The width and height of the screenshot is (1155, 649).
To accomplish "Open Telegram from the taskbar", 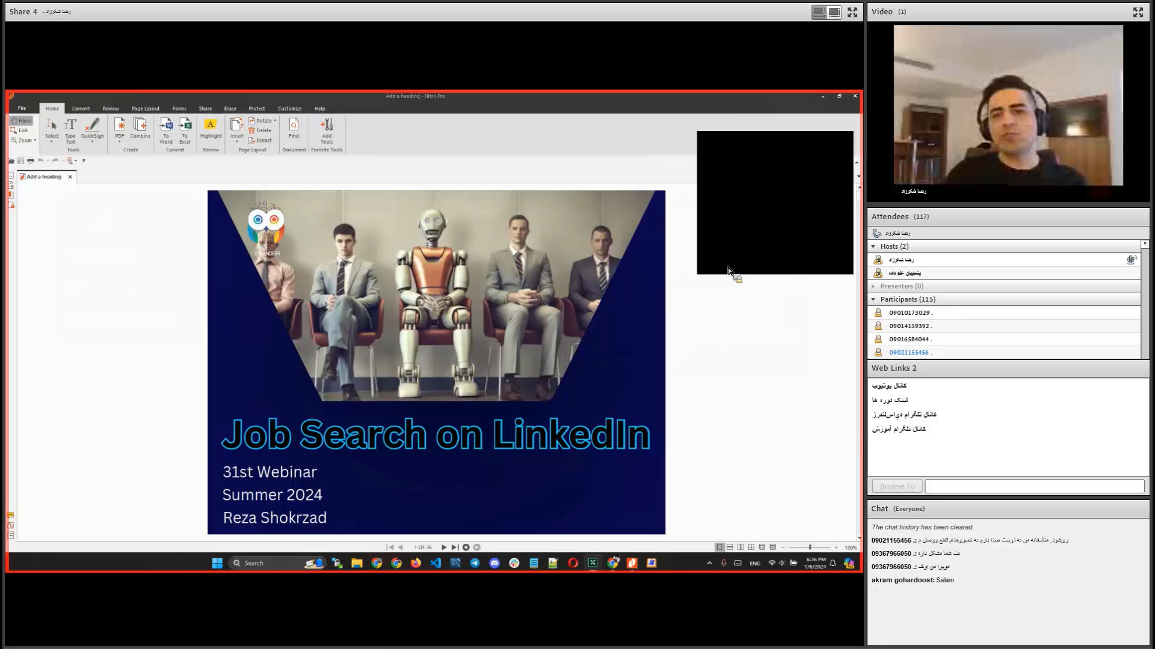I will [x=475, y=563].
